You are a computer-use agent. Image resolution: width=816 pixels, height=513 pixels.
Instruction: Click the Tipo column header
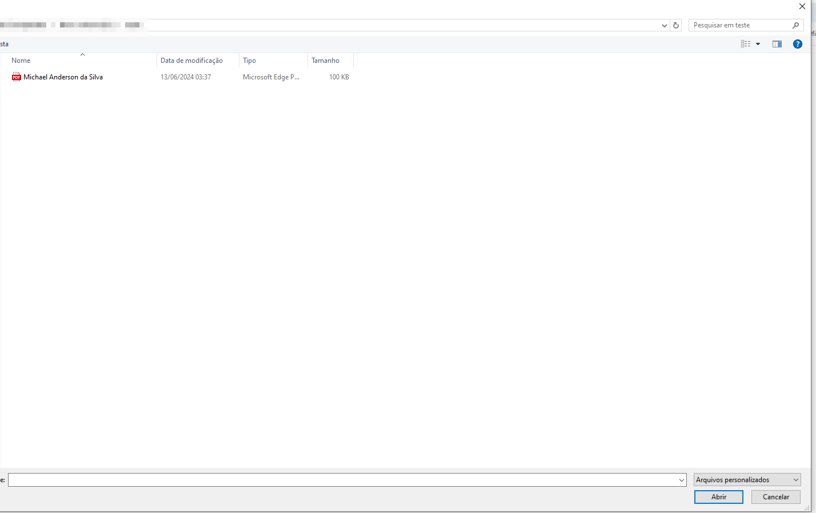250,61
